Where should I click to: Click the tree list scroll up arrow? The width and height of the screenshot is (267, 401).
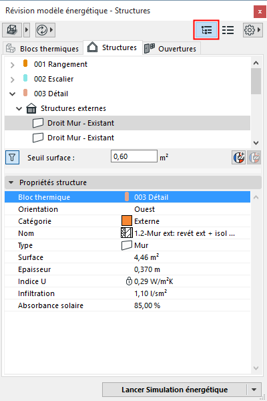[256, 63]
